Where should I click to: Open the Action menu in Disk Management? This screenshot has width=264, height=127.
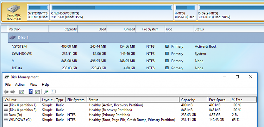(20, 85)
